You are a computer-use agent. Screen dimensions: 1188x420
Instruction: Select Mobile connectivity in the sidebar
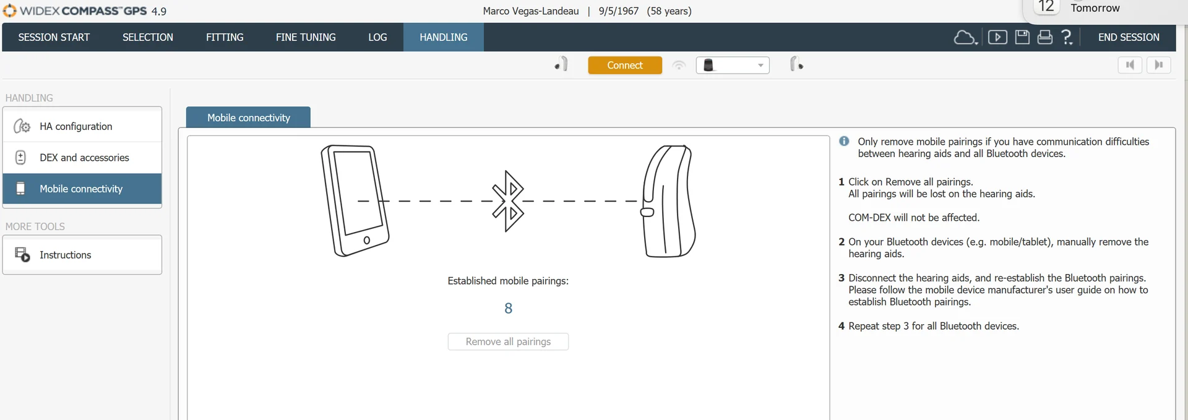[x=82, y=189]
